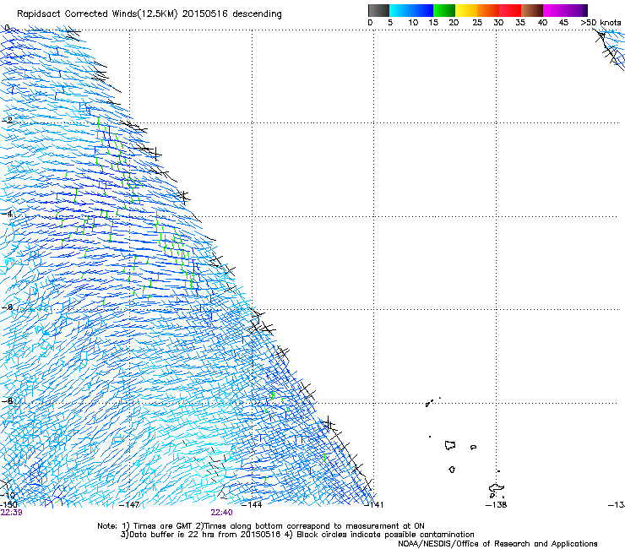The height and width of the screenshot is (549, 625).
Task: Click the yellow 20-25 knots color band
Action: (466, 10)
